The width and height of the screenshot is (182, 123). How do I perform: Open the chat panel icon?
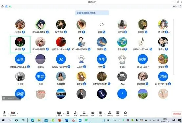coord(93,114)
